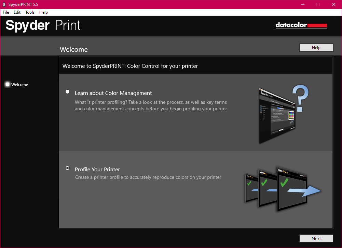Click the 'Learn about Color Management' label
The height and width of the screenshot is (248, 342).
pos(113,93)
